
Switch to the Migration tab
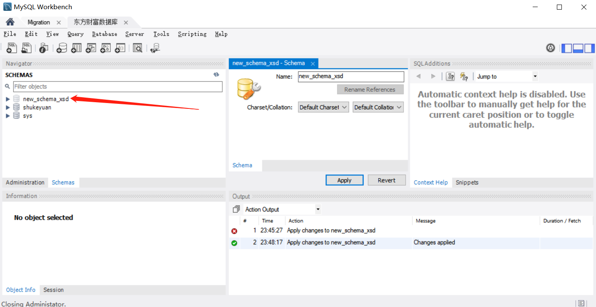pyautogui.click(x=39, y=23)
